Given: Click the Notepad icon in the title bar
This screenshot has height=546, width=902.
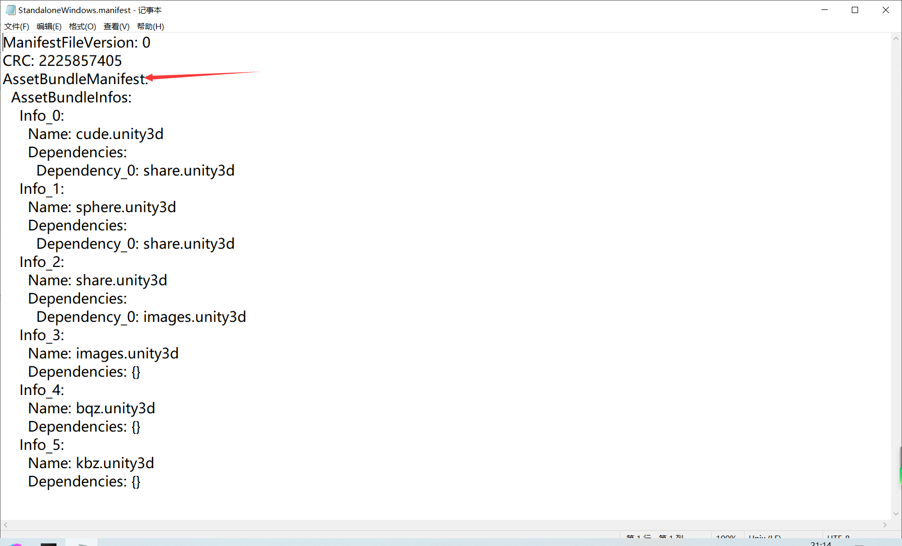Looking at the screenshot, I should pyautogui.click(x=9, y=9).
